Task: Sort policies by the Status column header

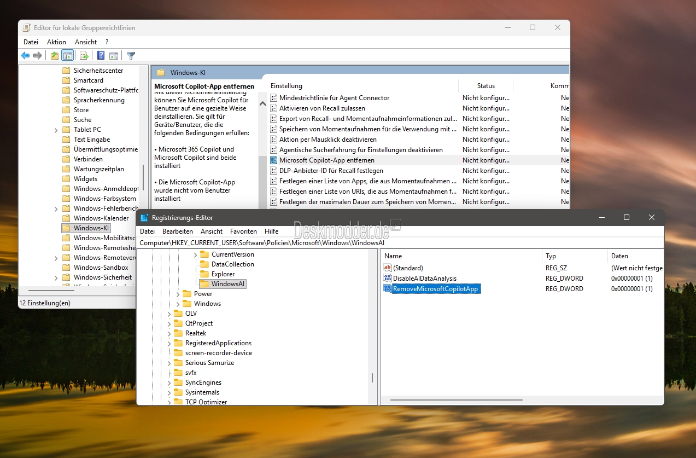Action: tap(486, 86)
